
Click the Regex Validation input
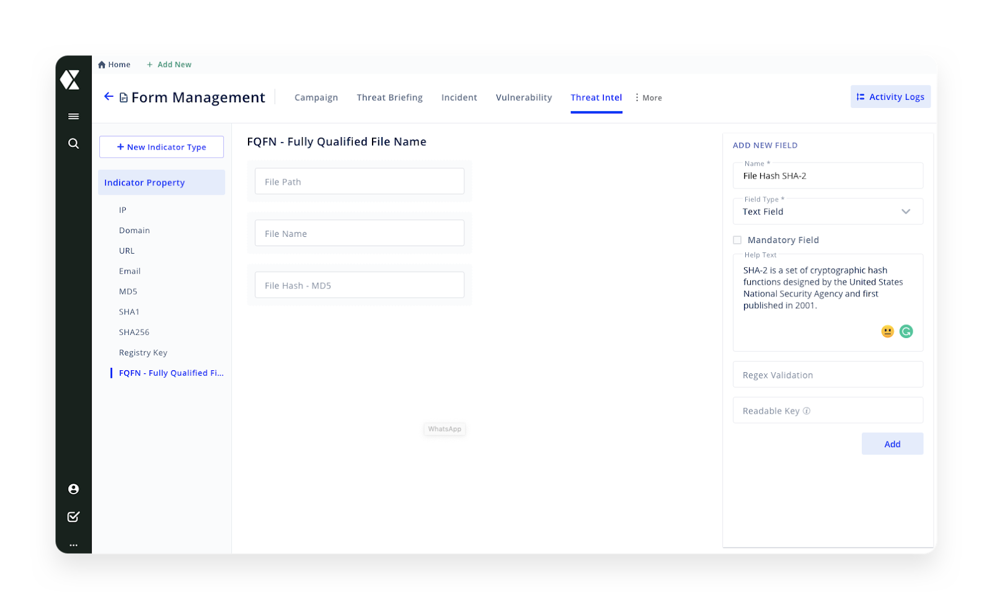point(828,375)
